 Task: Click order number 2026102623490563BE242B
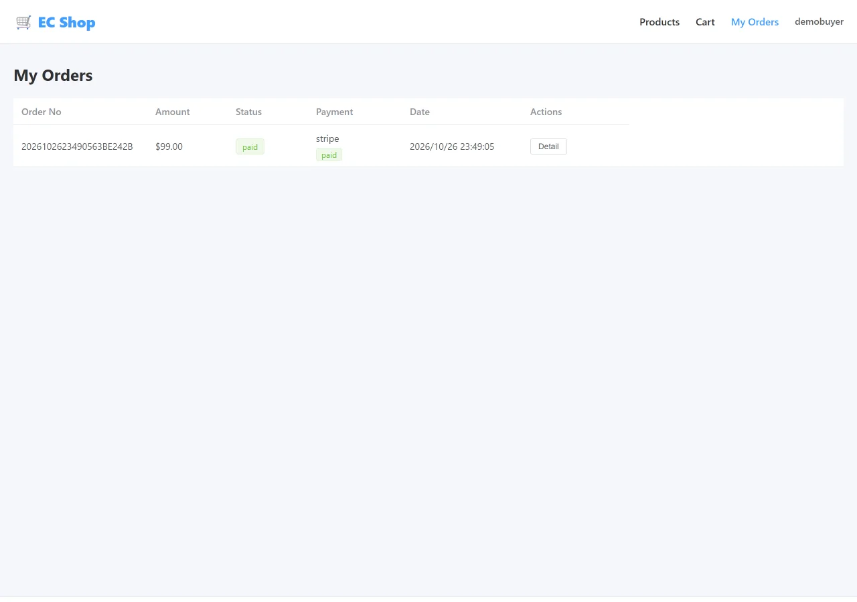click(x=77, y=146)
